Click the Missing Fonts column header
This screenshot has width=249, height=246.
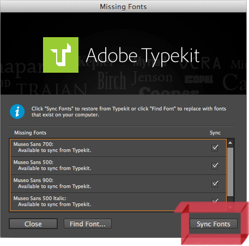coord(31,133)
